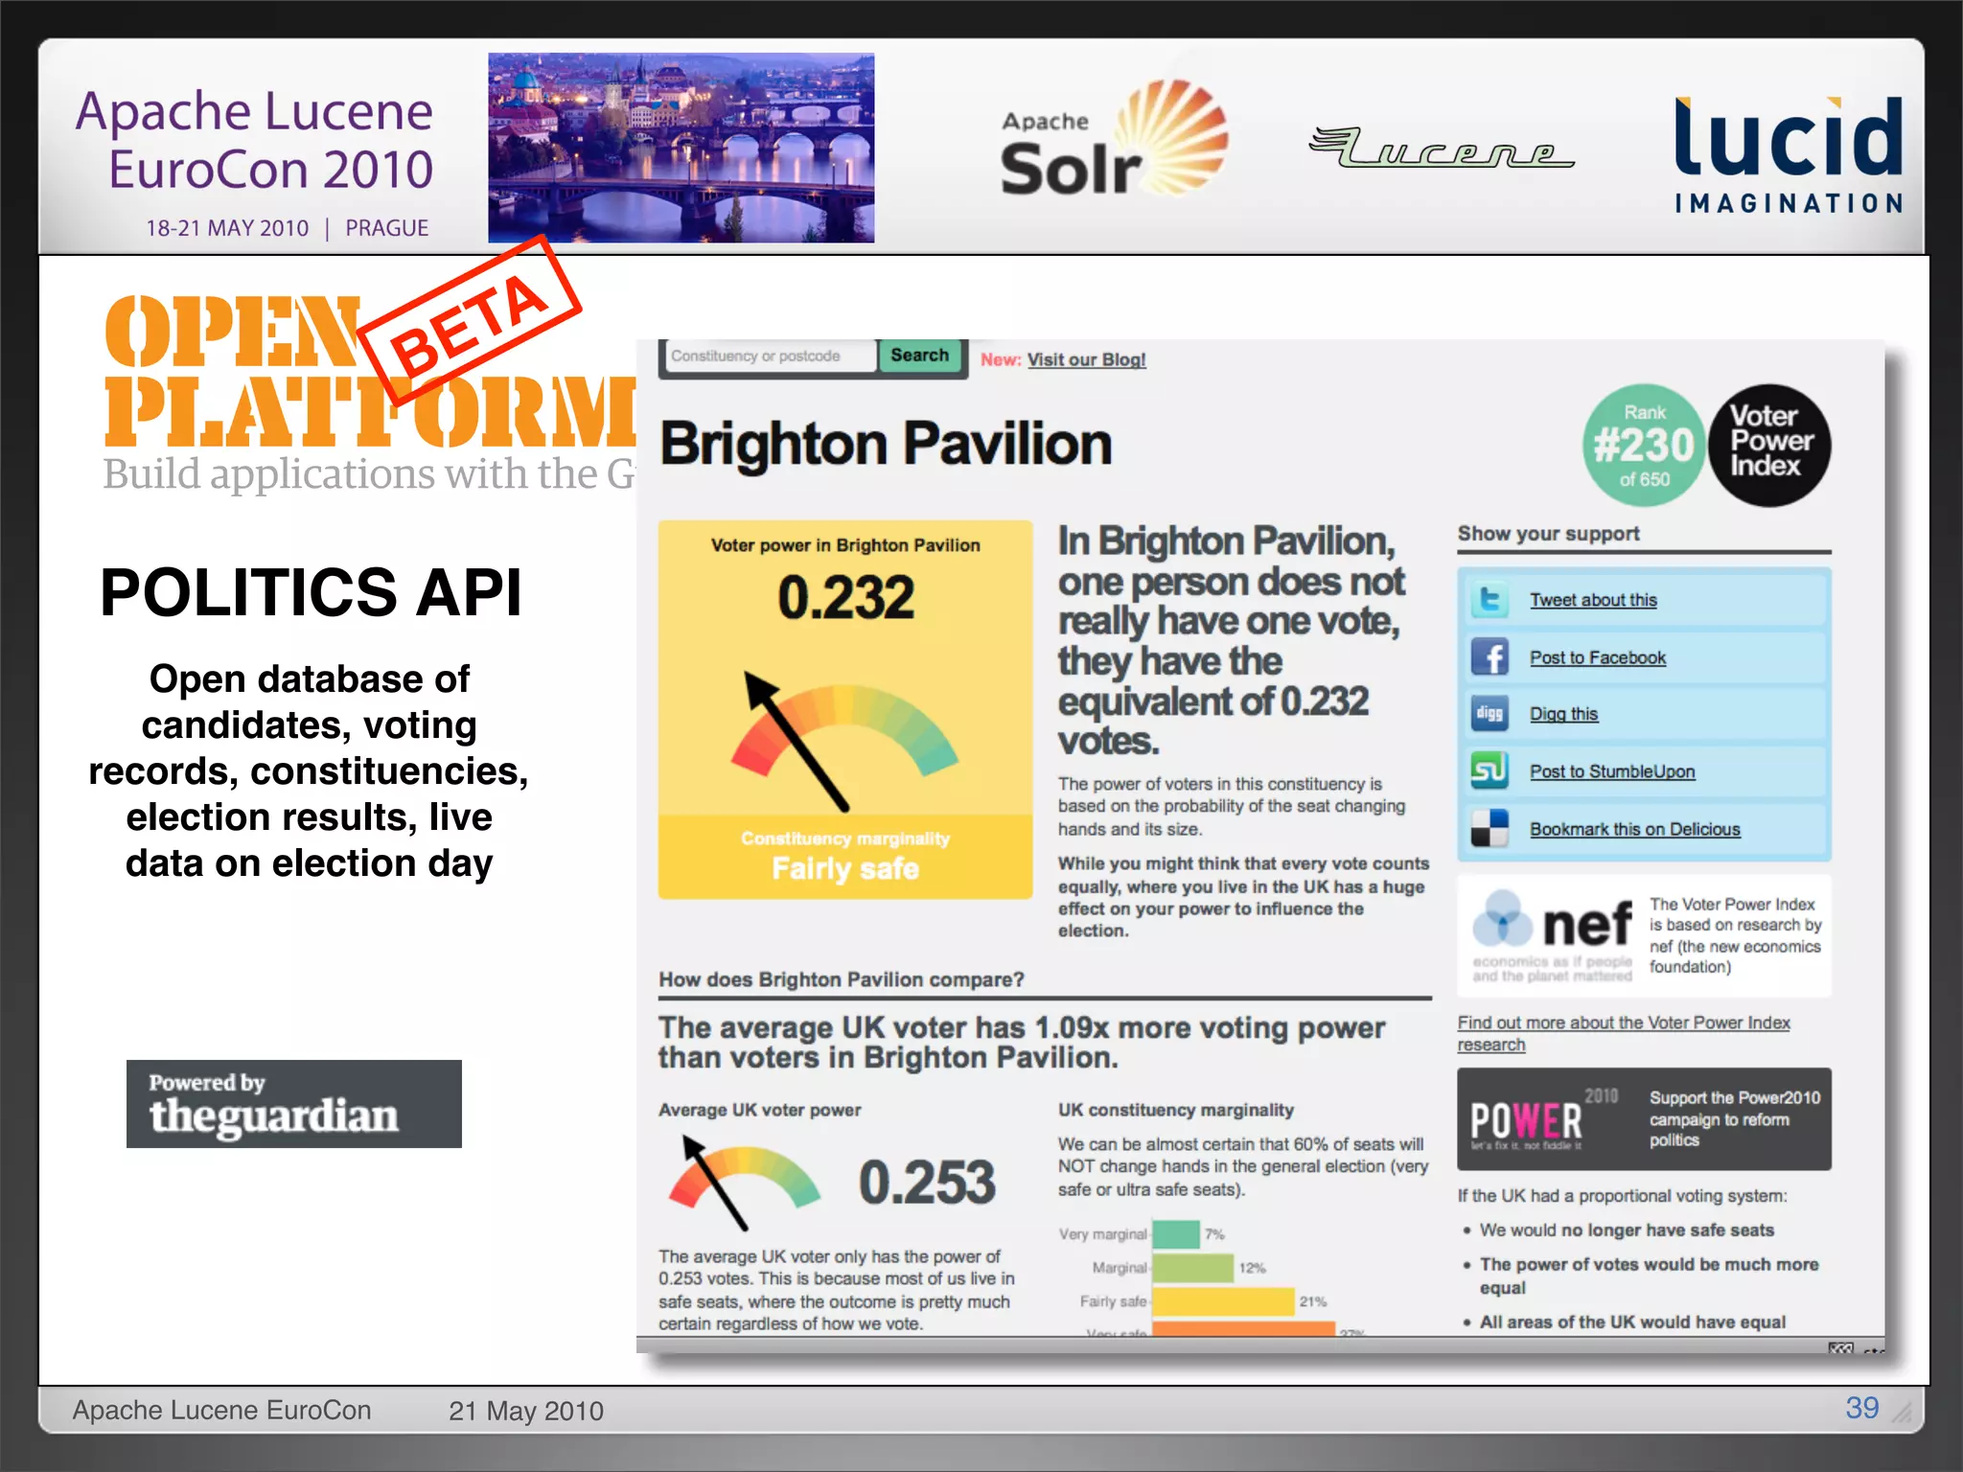The width and height of the screenshot is (1963, 1472).
Task: Click the Prague bridge photo
Action: pyautogui.click(x=681, y=148)
